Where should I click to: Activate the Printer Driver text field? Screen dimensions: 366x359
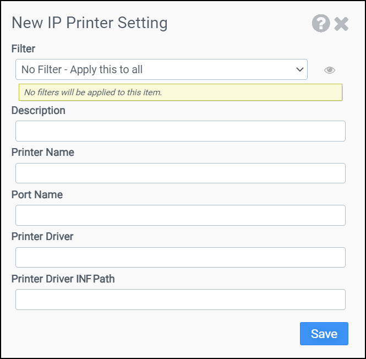pyautogui.click(x=180, y=257)
